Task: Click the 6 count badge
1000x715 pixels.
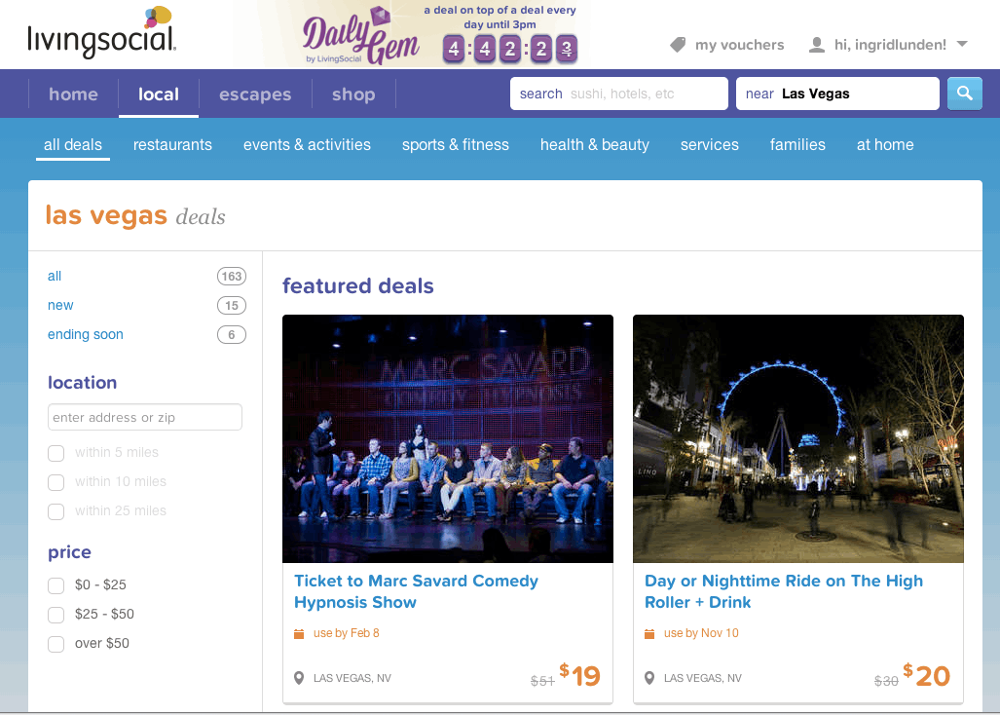Action: 232,335
